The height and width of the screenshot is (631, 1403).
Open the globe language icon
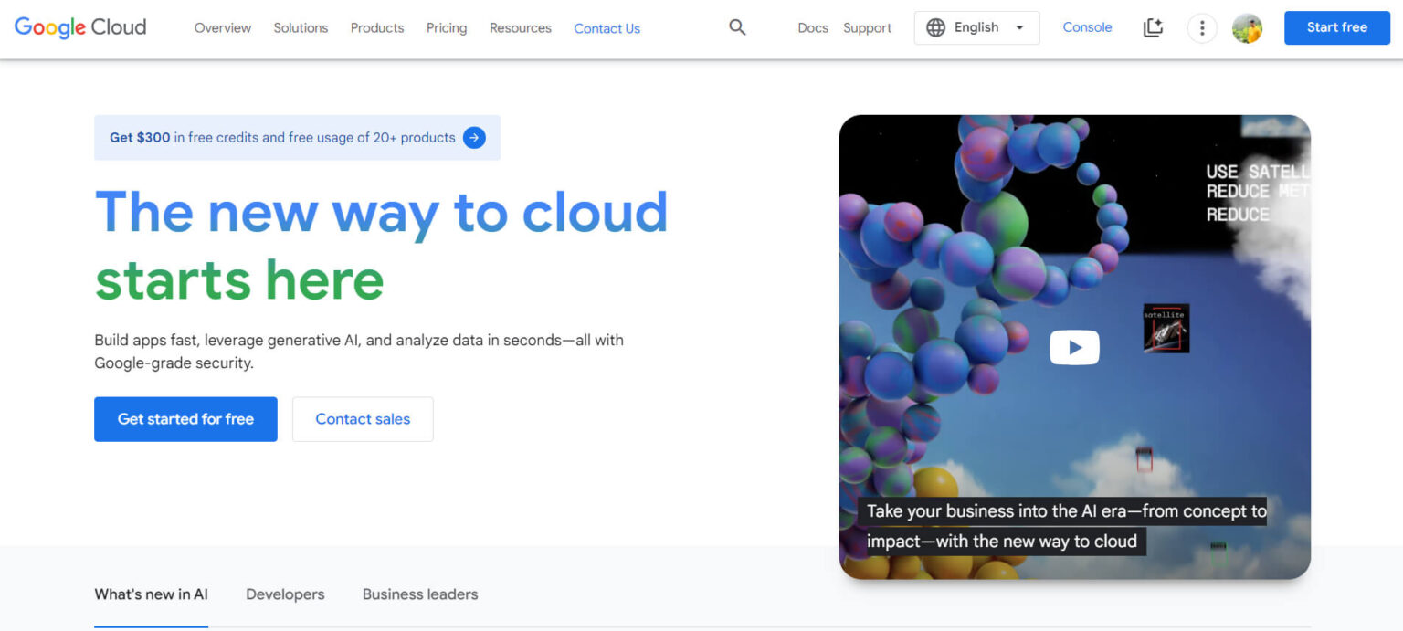(x=935, y=27)
